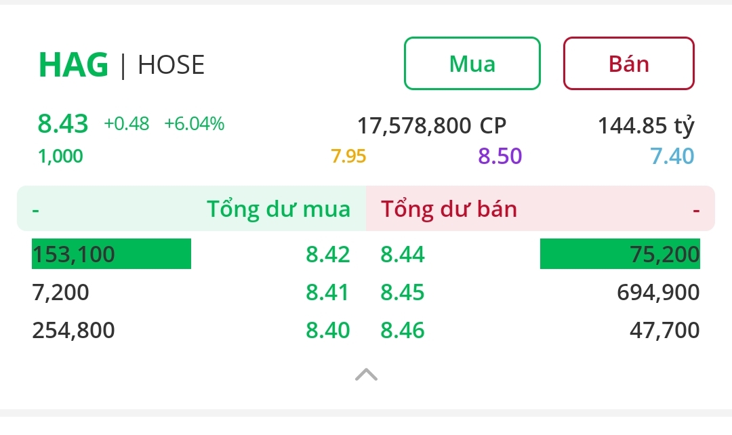Tap the HOSE exchange label
This screenshot has width=732, height=435.
coord(171,65)
